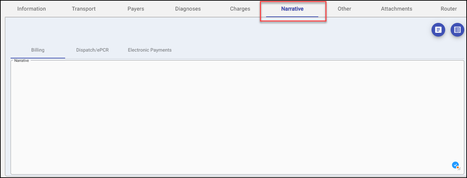Click the small Narrative field label
The width and height of the screenshot is (467, 178).
click(x=21, y=60)
